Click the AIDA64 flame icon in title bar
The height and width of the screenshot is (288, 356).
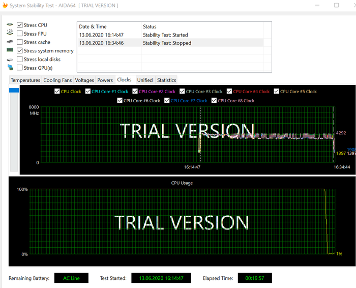point(5,5)
